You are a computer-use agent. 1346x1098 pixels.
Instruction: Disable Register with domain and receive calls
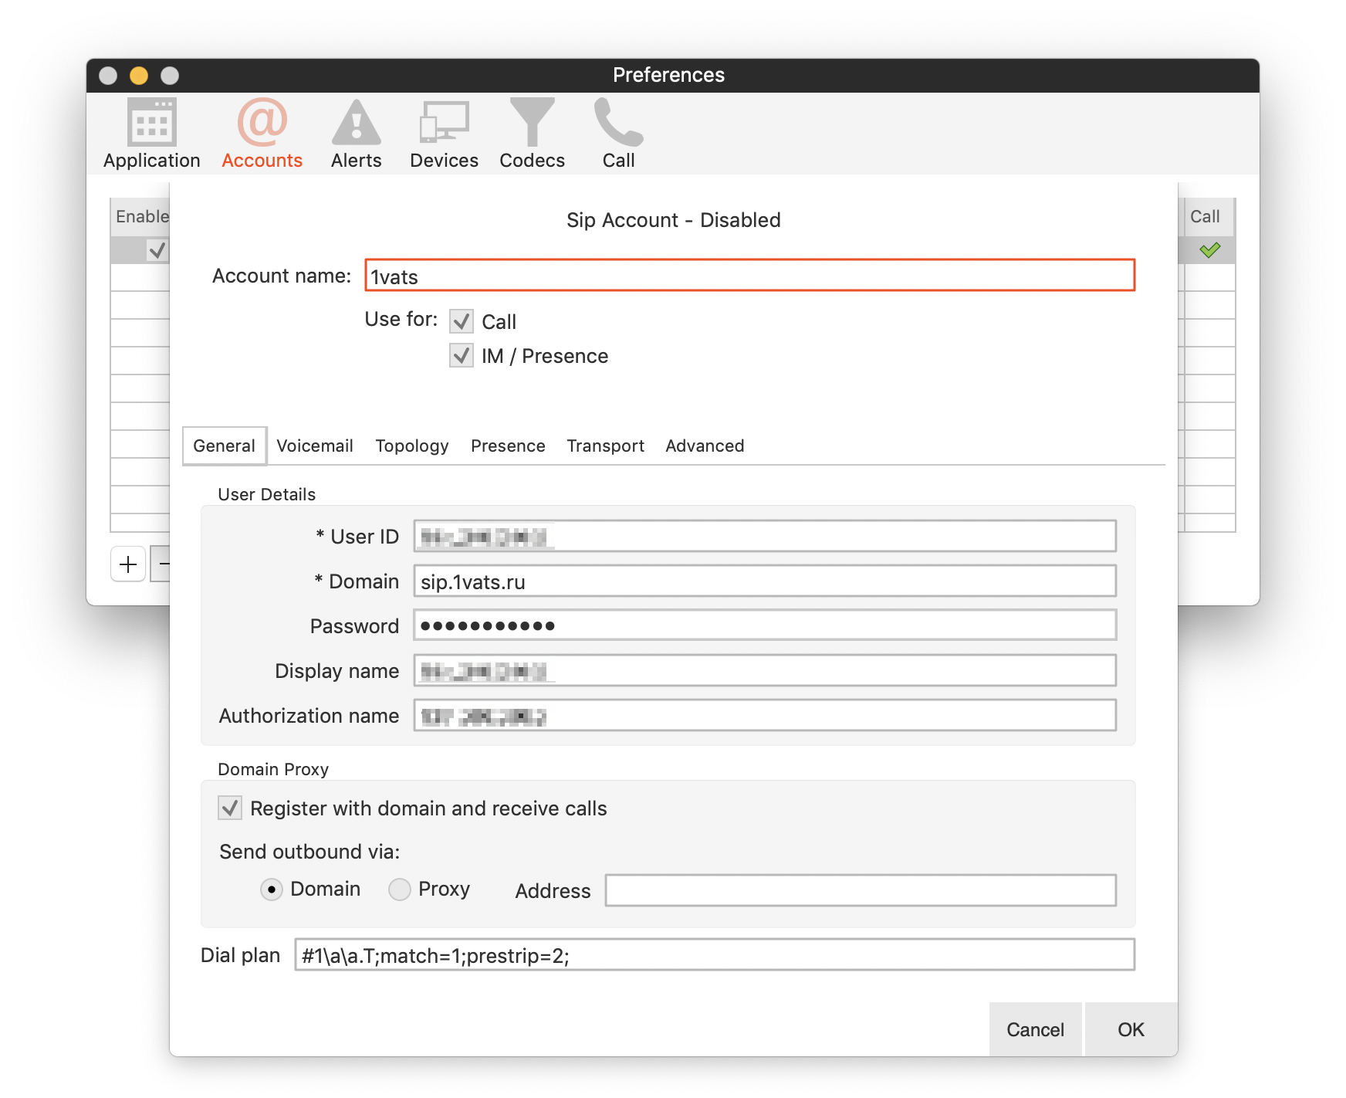coord(230,808)
